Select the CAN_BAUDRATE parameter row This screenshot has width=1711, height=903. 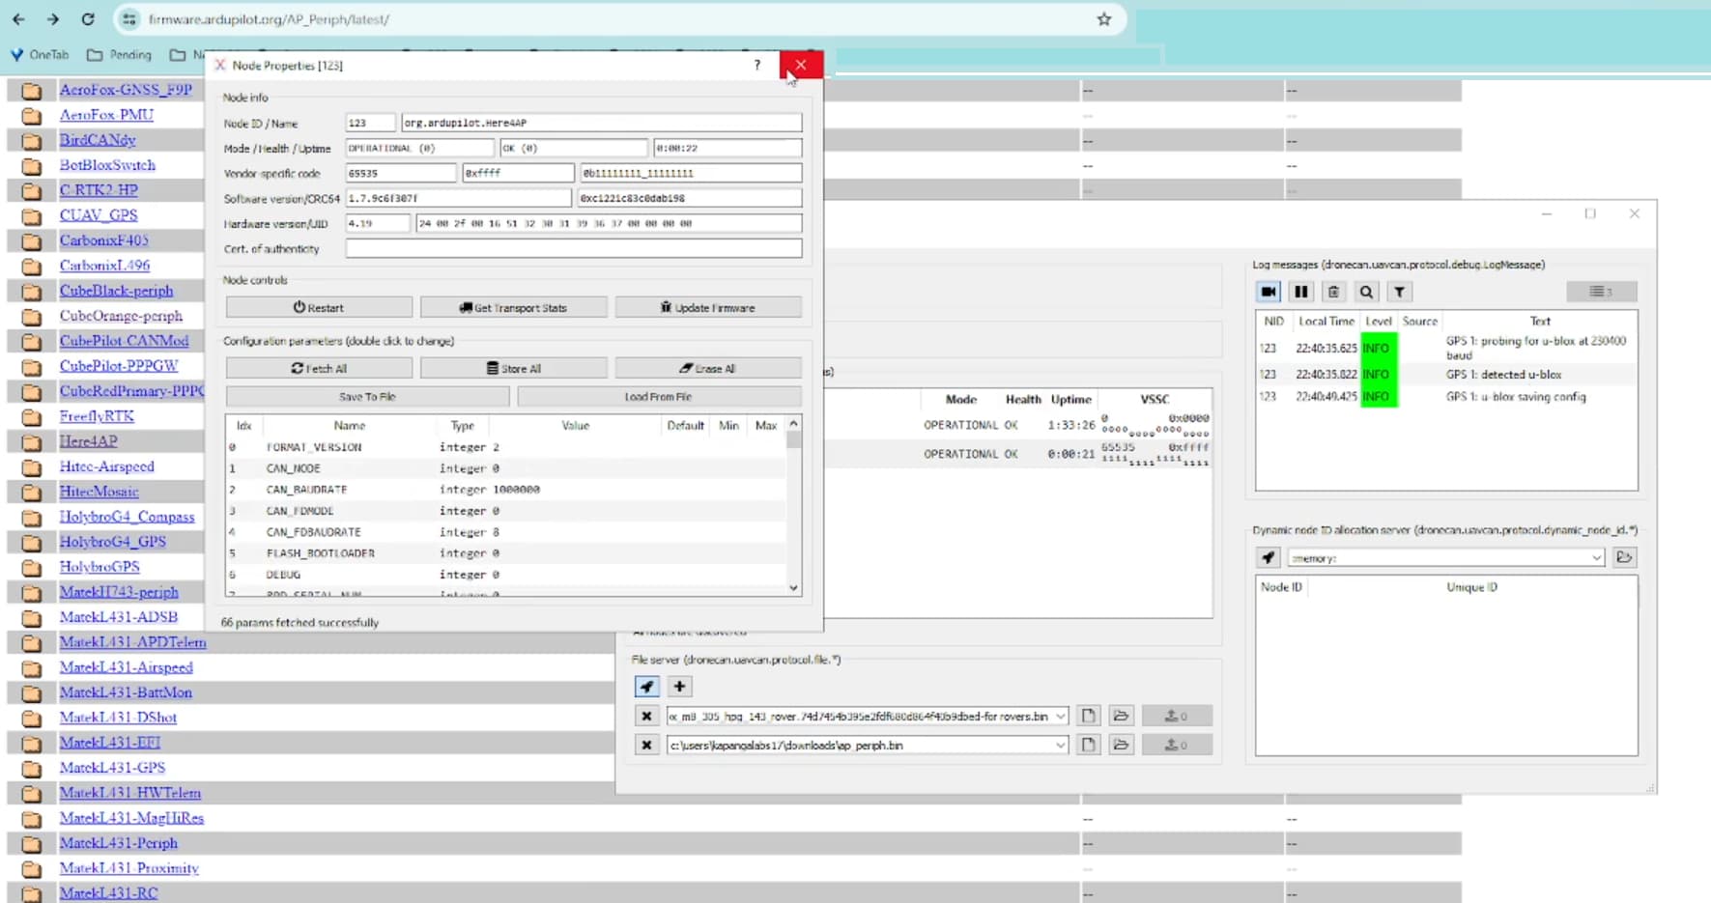pyautogui.click(x=507, y=490)
